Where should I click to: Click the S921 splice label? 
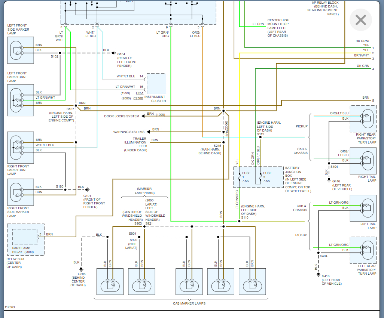click(x=149, y=223)
